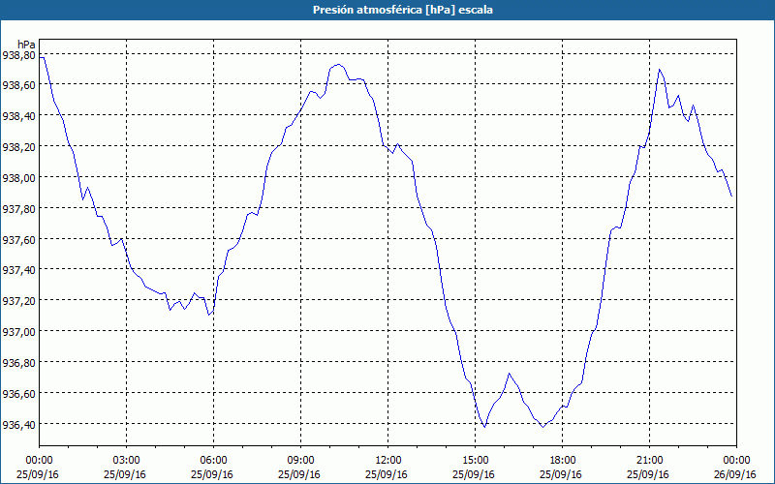Click the 00:00 time label above 26/09/16
Image resolution: width=775 pixels, height=484 pixels.
736,461
